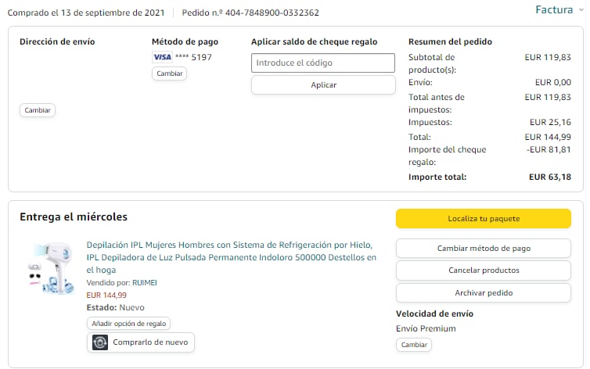Focus the 'Introduce el código' gift field
The image size is (590, 369).
[322, 63]
